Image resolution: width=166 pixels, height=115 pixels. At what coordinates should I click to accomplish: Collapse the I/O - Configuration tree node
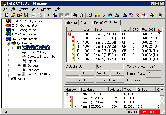pos(3,39)
